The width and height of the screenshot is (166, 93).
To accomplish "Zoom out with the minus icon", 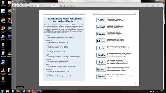I will tap(47, 6).
